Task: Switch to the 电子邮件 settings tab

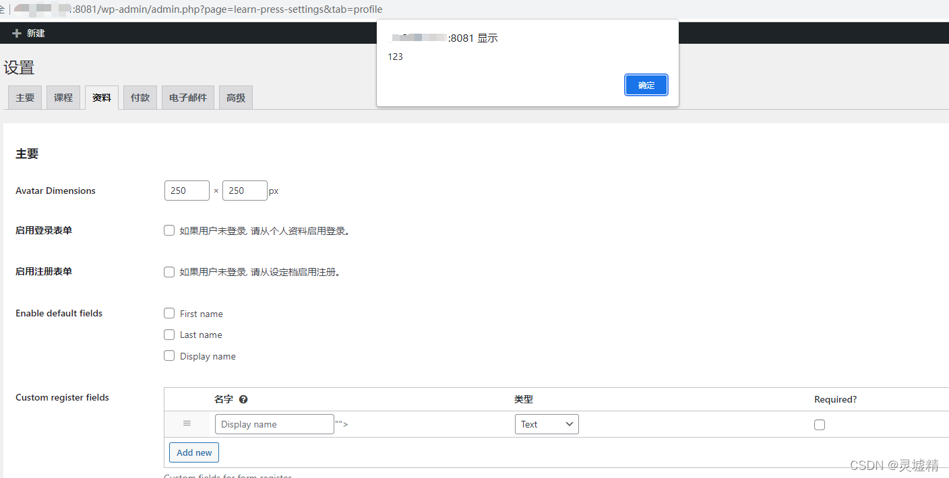Action: (x=187, y=97)
